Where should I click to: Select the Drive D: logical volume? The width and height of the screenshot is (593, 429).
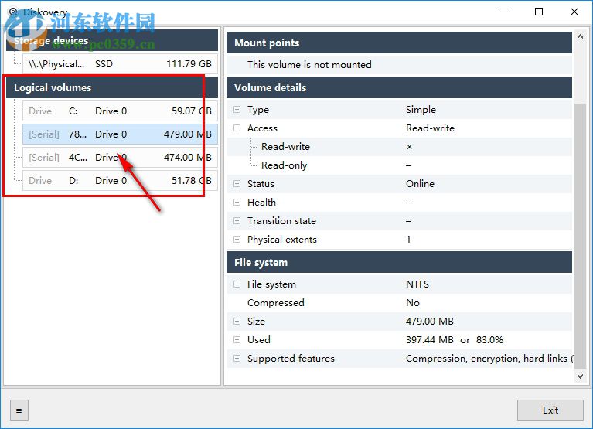point(120,181)
